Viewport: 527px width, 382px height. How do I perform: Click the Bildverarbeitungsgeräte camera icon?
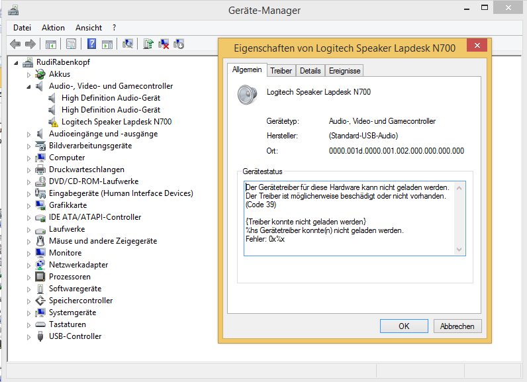40,146
